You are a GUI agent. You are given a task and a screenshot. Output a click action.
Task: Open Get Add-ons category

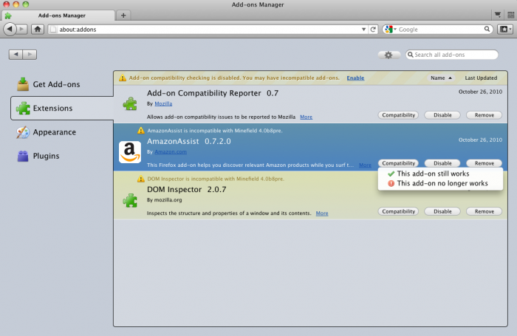tap(49, 84)
